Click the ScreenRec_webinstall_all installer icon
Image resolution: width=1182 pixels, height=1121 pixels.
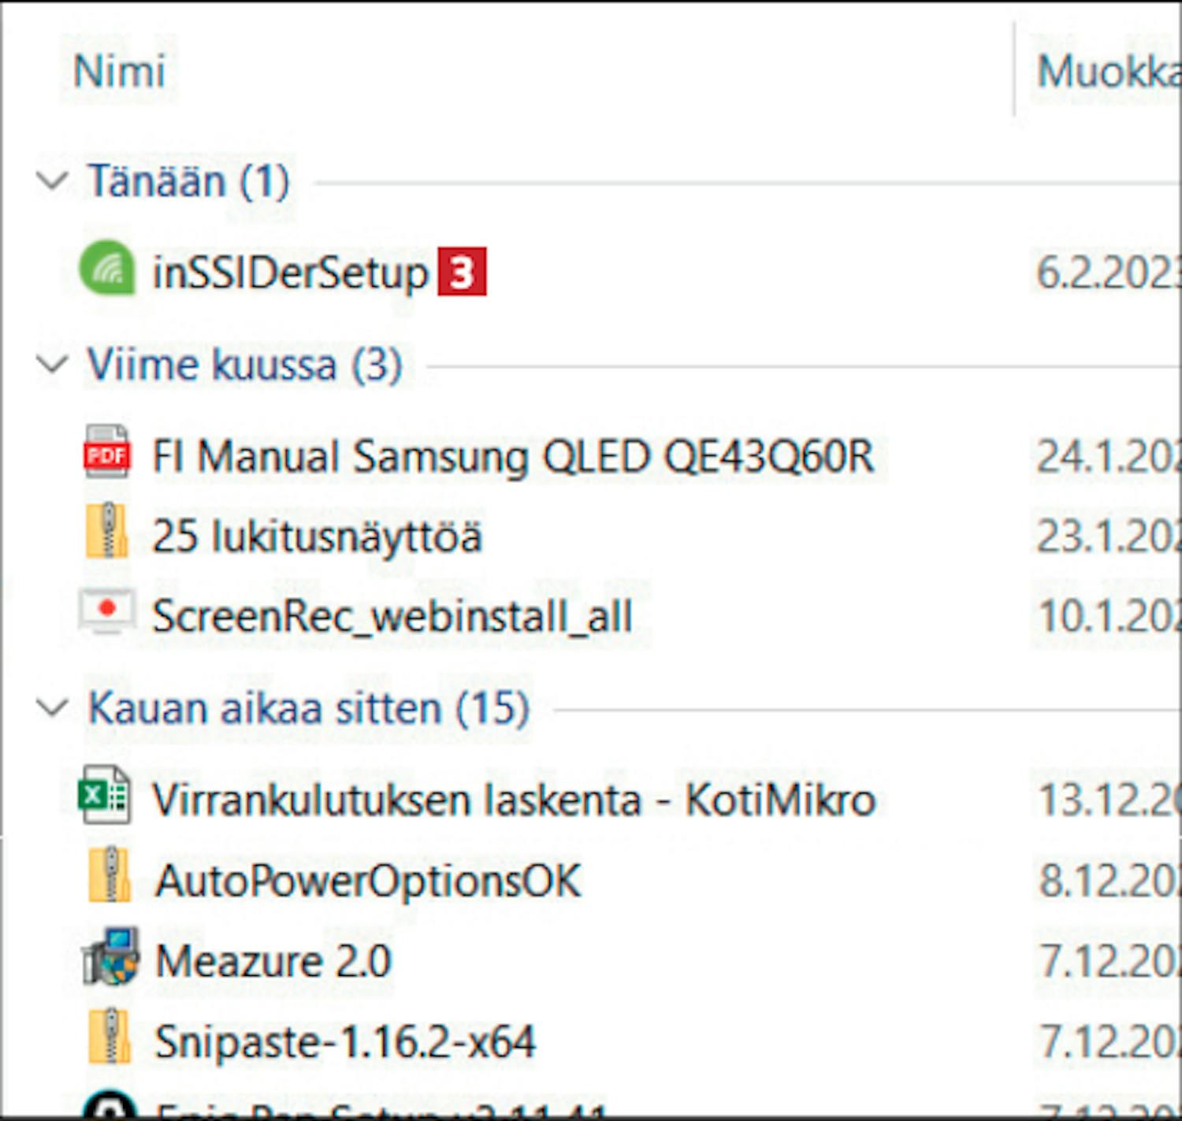tap(107, 612)
